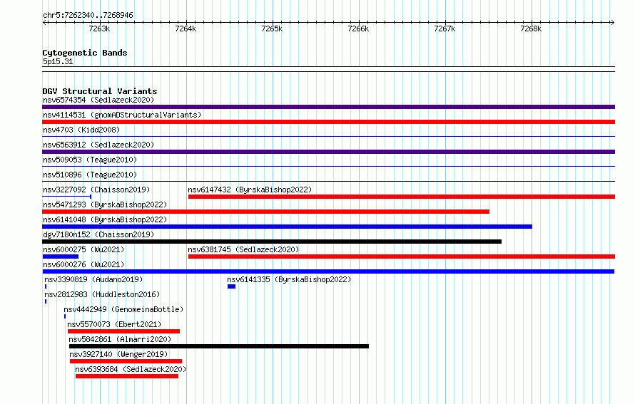
Task: Open nsv6000275 (Wu2021) label
Action: [x=83, y=249]
